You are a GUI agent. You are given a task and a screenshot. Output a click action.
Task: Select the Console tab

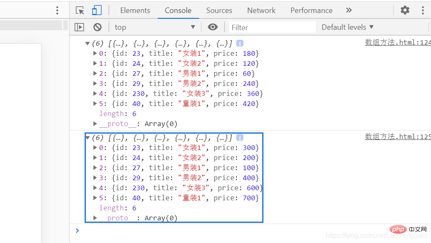[178, 10]
